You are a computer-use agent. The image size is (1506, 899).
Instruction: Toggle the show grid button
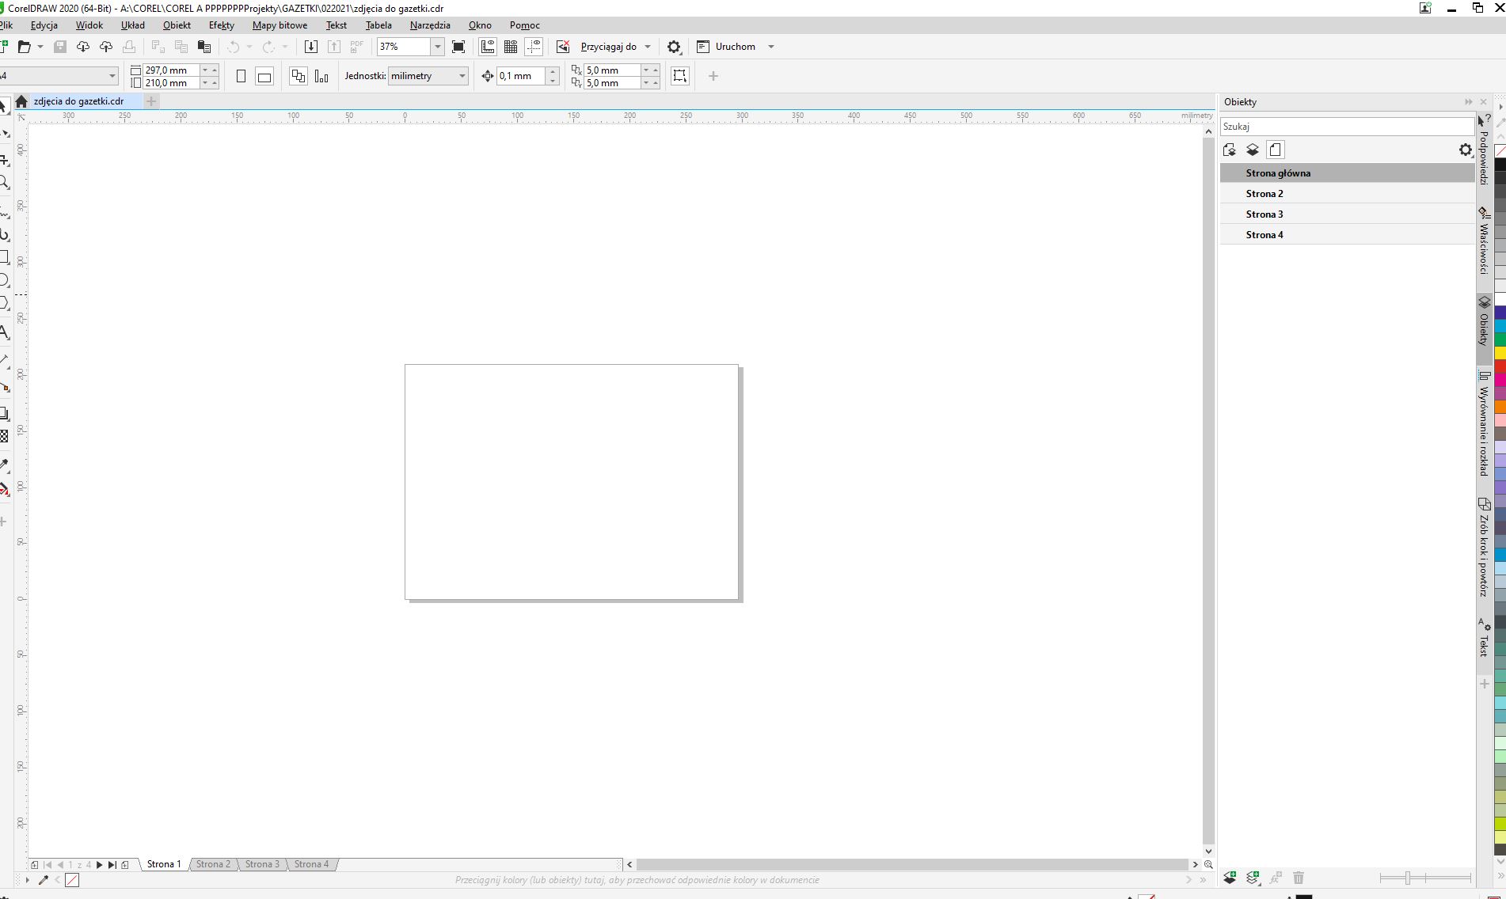511,47
